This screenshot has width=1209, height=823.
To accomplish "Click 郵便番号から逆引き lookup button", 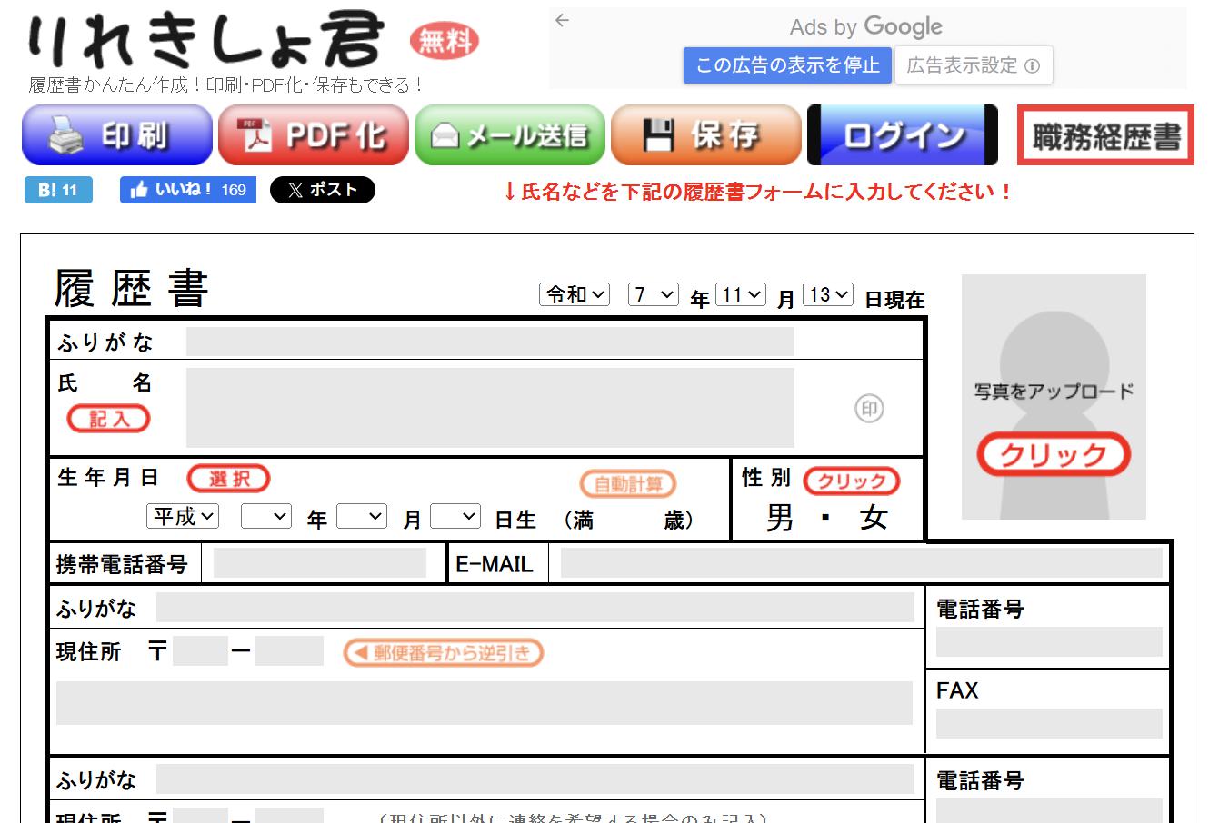I will point(443,652).
